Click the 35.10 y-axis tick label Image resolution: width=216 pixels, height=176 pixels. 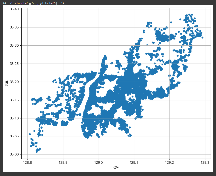pyautogui.click(x=14, y=118)
